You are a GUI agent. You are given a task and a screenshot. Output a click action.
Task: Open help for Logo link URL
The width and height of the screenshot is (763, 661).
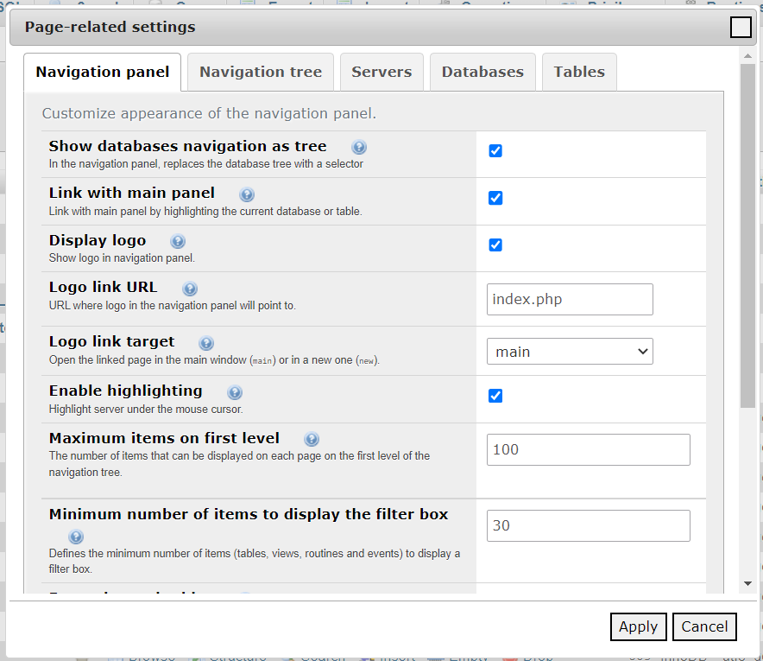[x=189, y=289]
